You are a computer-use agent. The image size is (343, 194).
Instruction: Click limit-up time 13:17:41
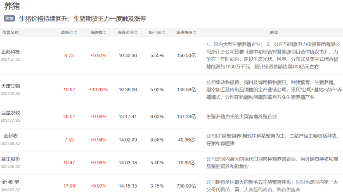coord(128,116)
